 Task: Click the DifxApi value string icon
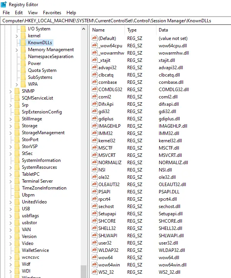tap(94, 104)
